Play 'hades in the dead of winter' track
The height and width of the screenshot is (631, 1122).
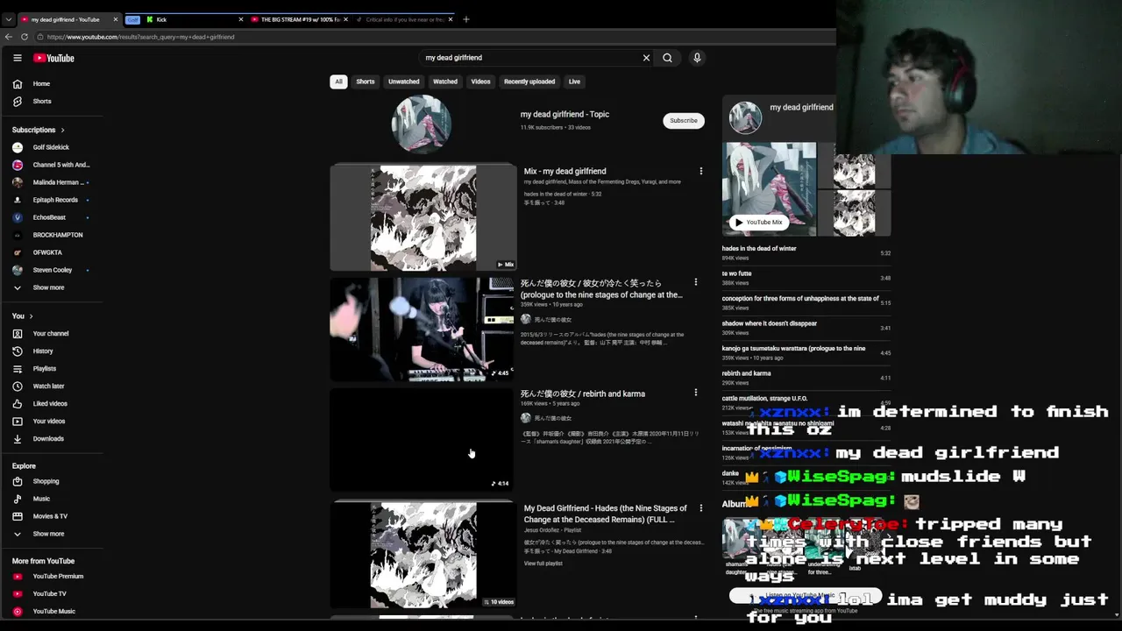tap(806, 253)
